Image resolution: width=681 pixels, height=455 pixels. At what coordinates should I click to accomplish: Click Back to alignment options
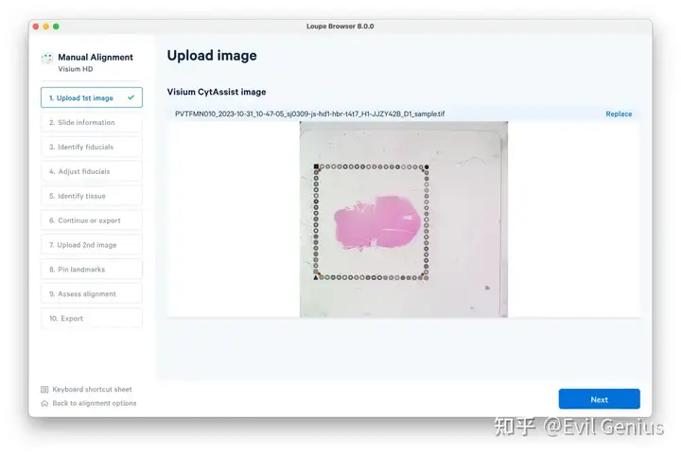[95, 403]
